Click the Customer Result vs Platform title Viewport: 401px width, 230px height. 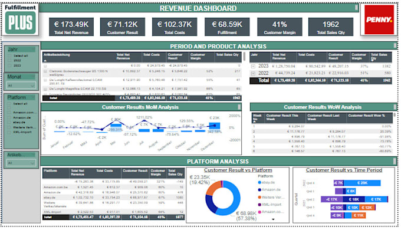(238, 170)
